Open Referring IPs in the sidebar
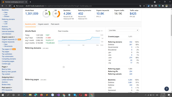 click(x=6, y=29)
